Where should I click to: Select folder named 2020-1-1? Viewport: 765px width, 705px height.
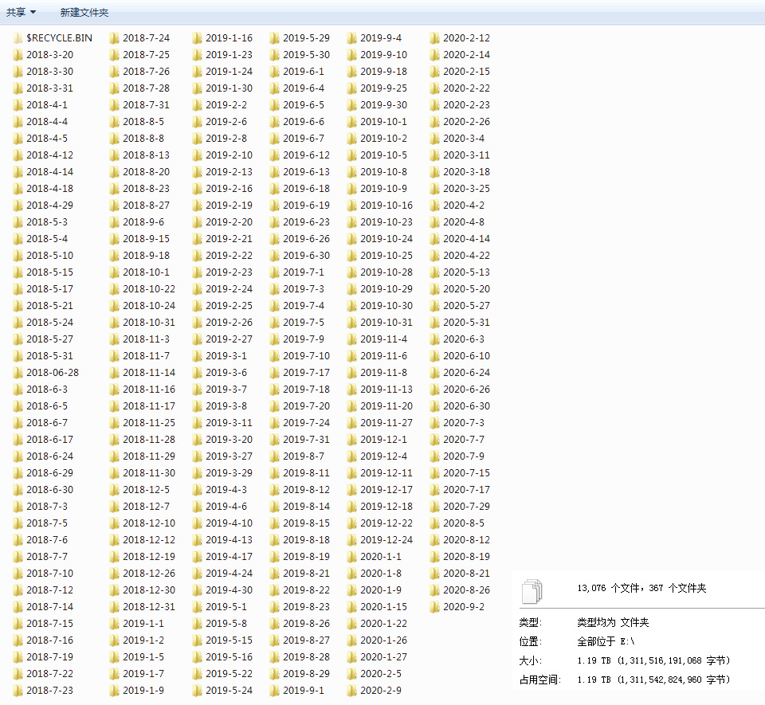click(381, 557)
